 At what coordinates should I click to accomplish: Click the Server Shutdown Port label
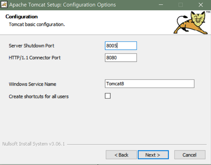[31, 46]
